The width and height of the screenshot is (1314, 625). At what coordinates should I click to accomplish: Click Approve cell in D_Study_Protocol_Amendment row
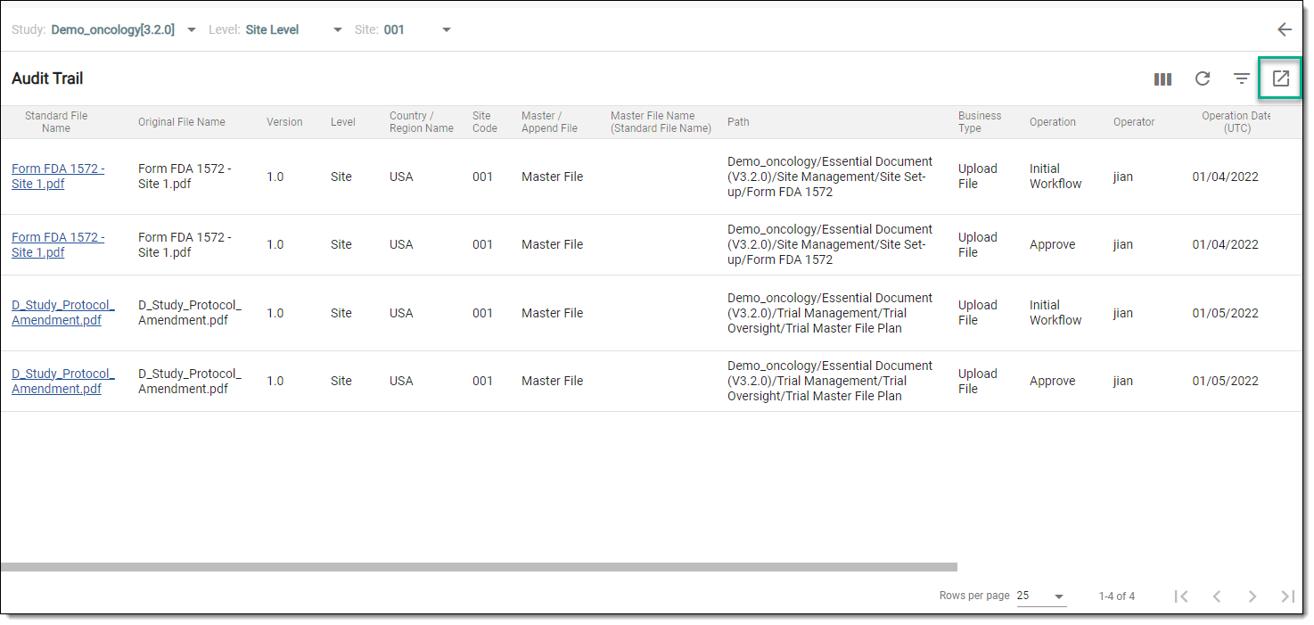(1052, 381)
